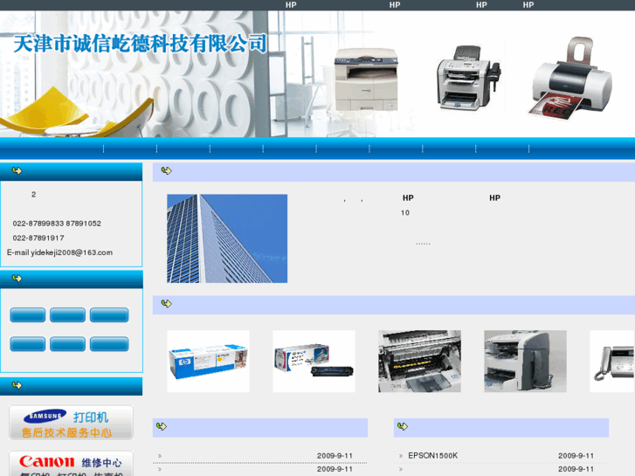Screen dimensions: 635x476
Task: Open the opened printer interior product thumbnail
Action: (x=419, y=362)
